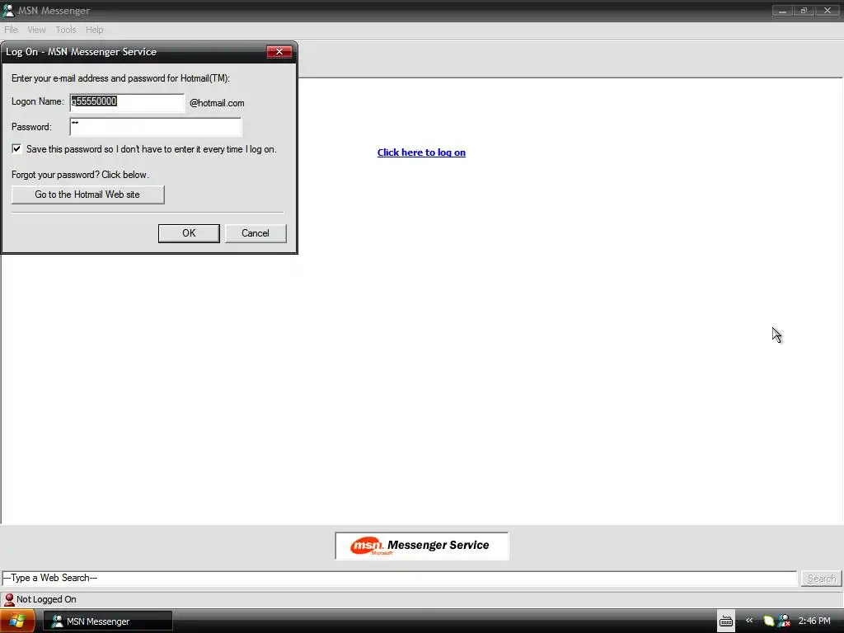Screen dimensions: 844x633
Task: Click the 2:46 PM taskbar clock
Action: point(814,621)
